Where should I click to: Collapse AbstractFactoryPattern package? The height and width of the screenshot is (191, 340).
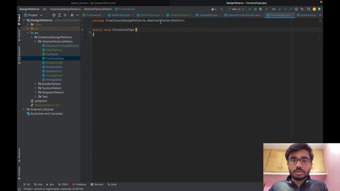tap(36, 41)
